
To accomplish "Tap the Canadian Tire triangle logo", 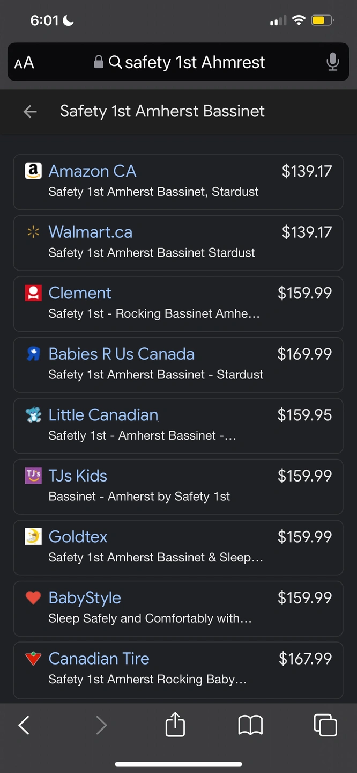I will (33, 659).
